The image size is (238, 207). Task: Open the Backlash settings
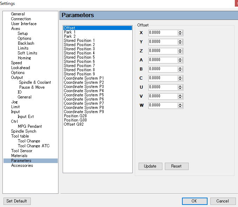[26, 43]
